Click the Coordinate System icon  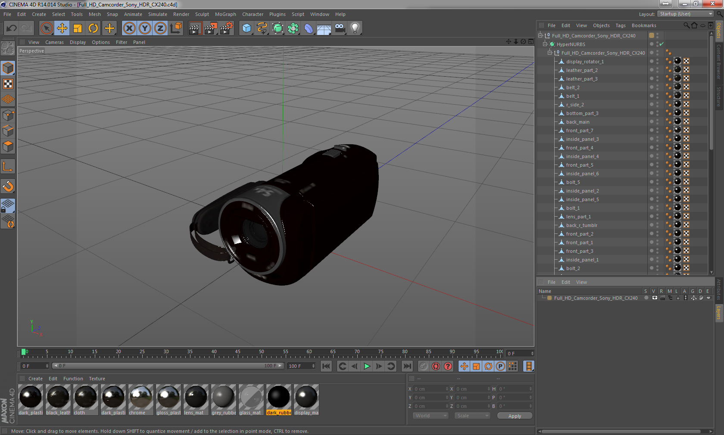tap(176, 28)
